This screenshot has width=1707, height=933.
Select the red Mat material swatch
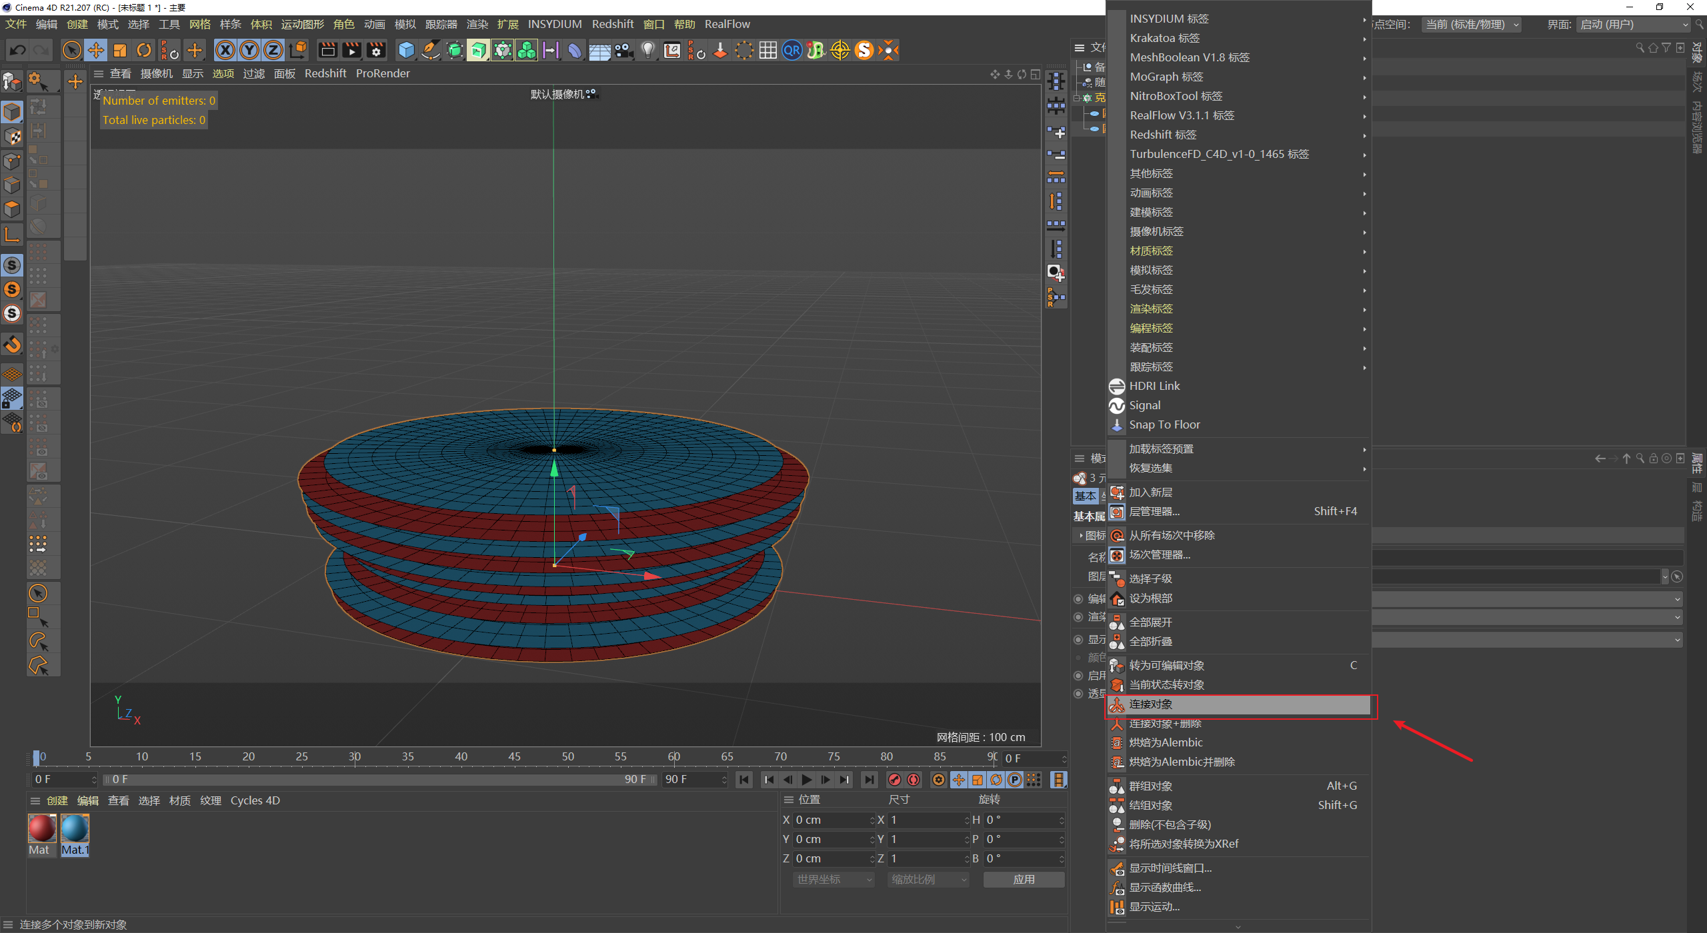[x=41, y=828]
